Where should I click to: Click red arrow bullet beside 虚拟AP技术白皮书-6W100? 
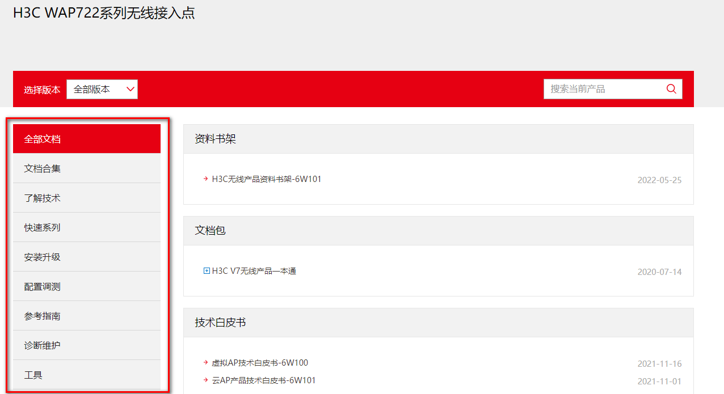[205, 363]
